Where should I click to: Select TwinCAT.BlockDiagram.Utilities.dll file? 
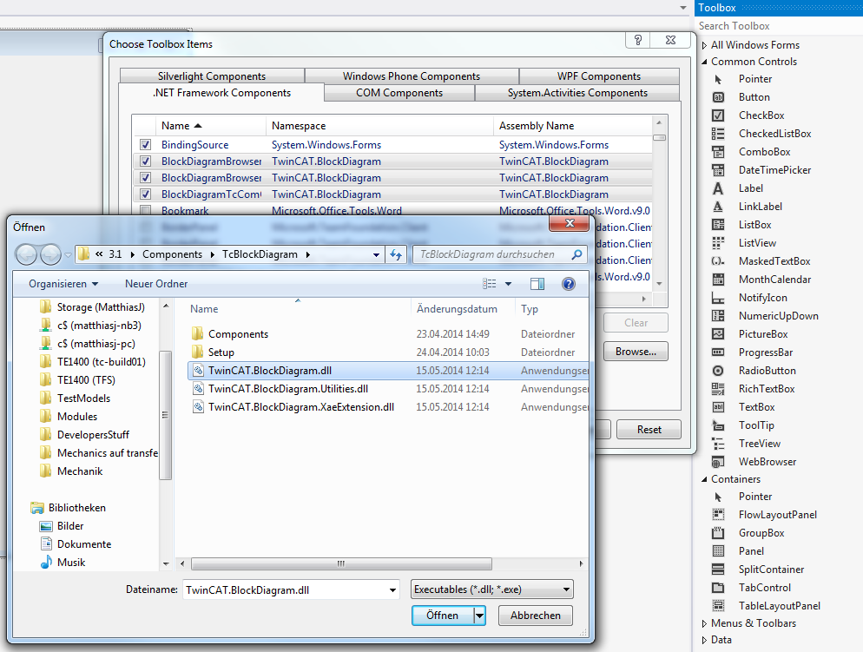(x=288, y=389)
